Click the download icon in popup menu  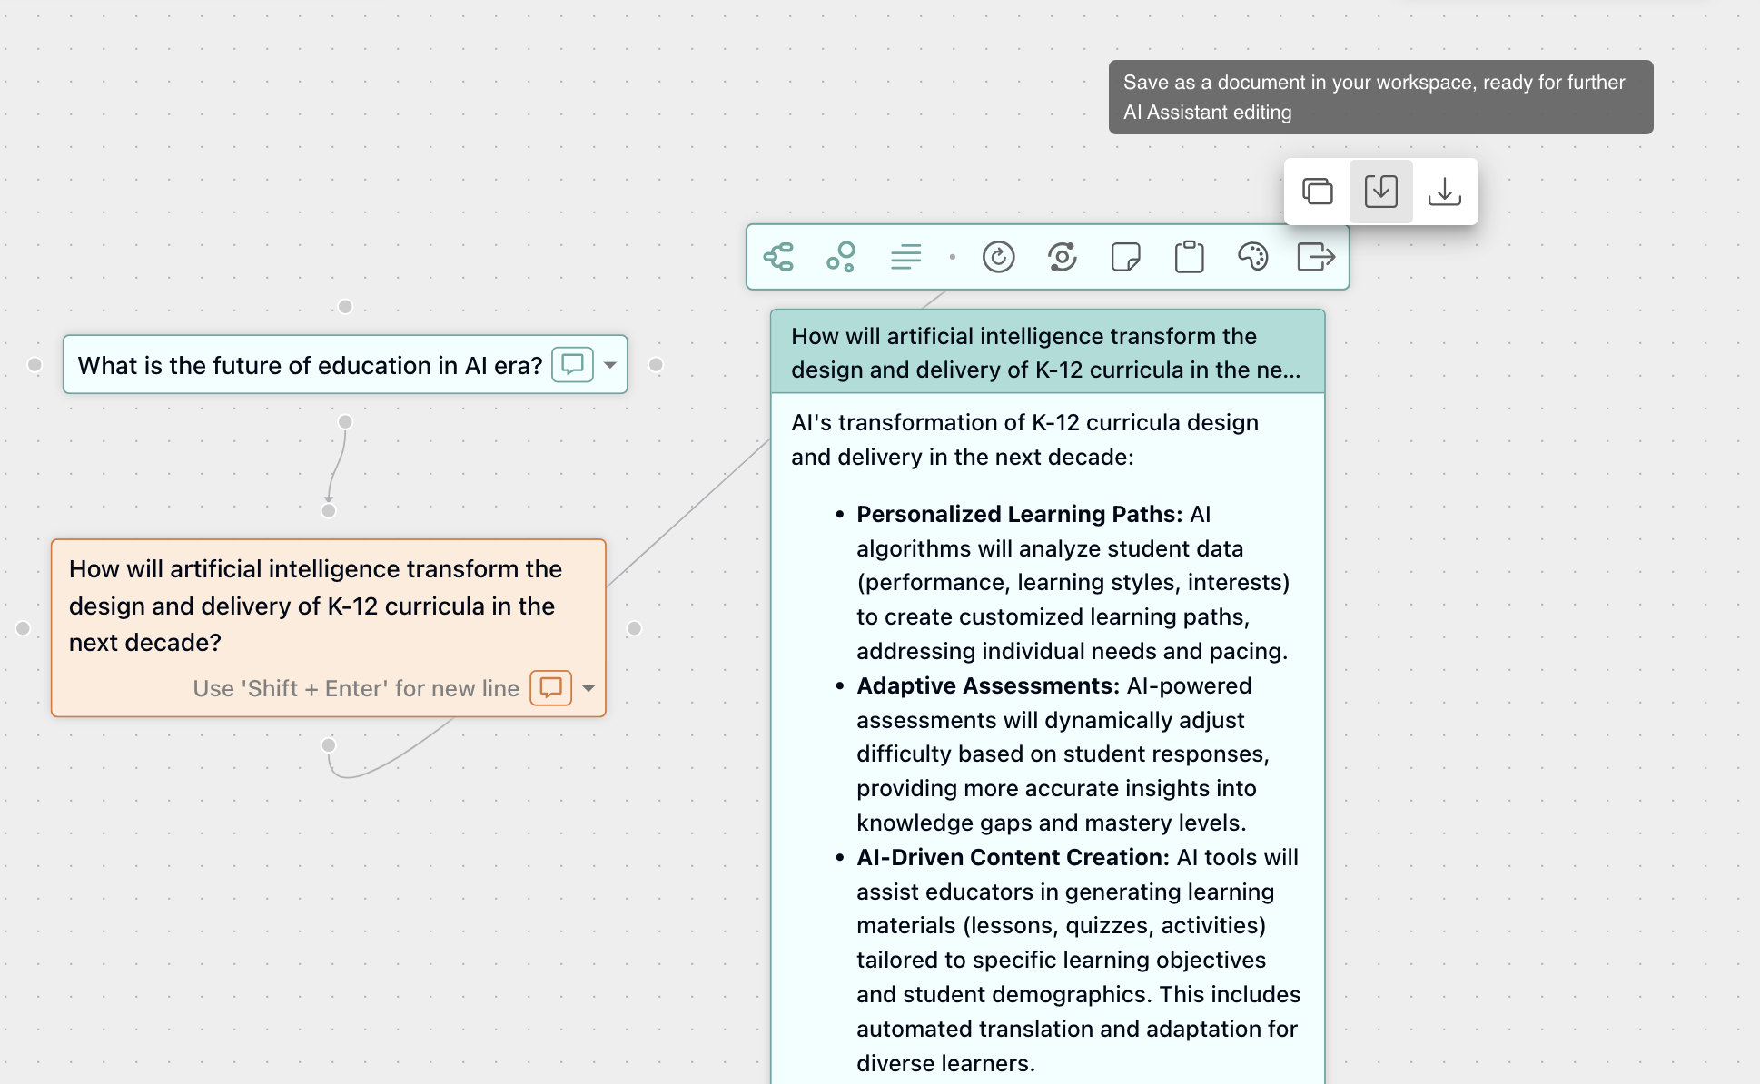[x=1444, y=192]
